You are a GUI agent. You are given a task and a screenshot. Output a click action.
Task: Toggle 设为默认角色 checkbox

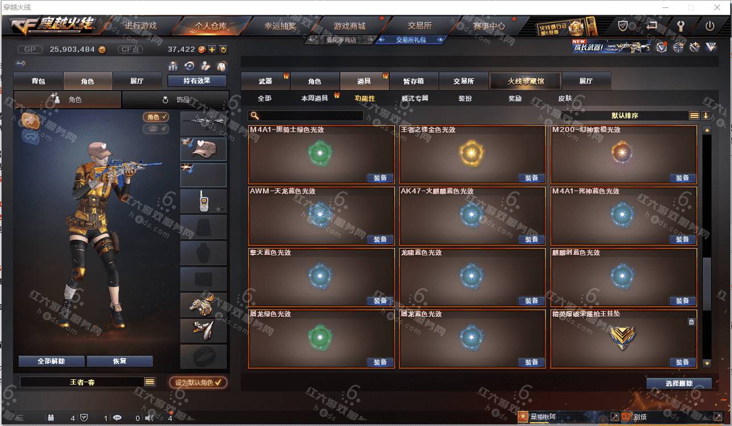pos(198,382)
